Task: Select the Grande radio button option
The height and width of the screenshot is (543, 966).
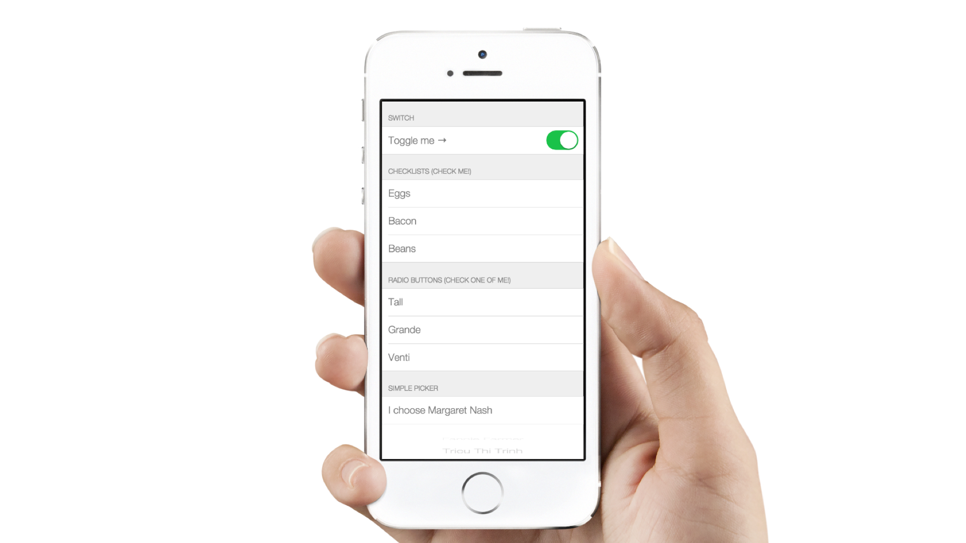Action: (482, 329)
